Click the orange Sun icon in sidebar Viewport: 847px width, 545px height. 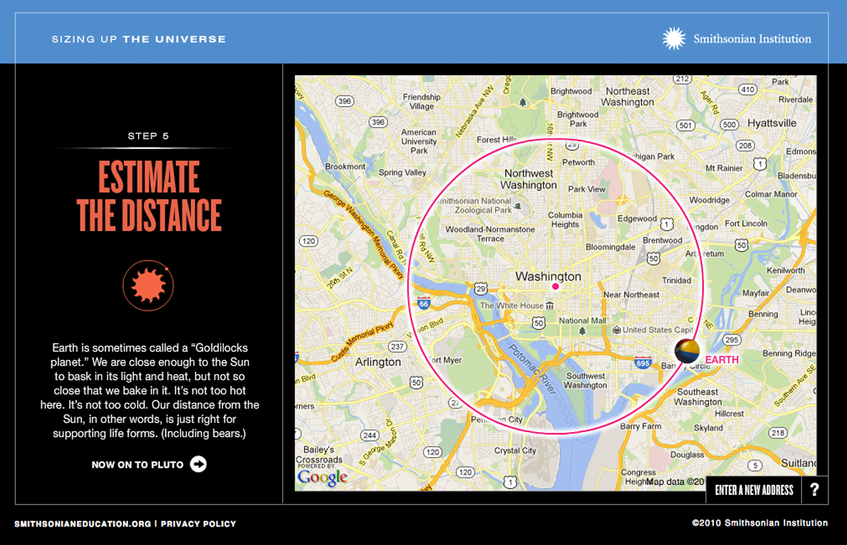148,286
